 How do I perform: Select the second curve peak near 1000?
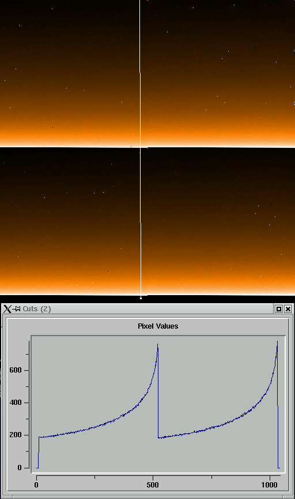pyautogui.click(x=277, y=342)
